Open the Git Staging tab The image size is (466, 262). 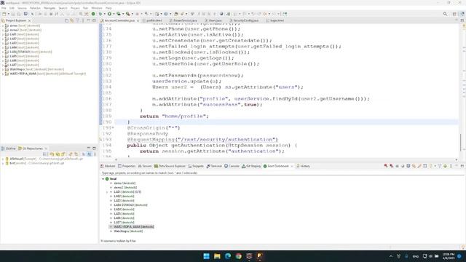pos(251,166)
